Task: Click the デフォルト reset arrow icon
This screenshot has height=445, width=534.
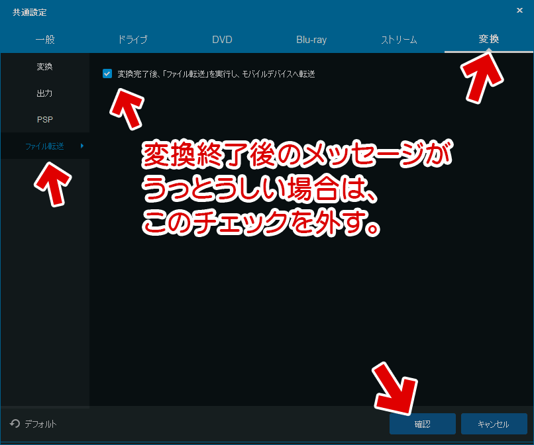Action: [x=15, y=424]
